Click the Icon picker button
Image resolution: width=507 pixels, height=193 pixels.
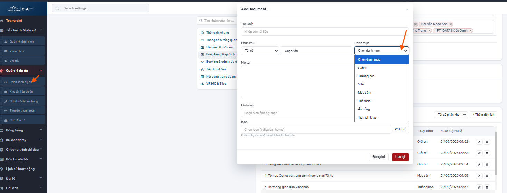(x=400, y=129)
